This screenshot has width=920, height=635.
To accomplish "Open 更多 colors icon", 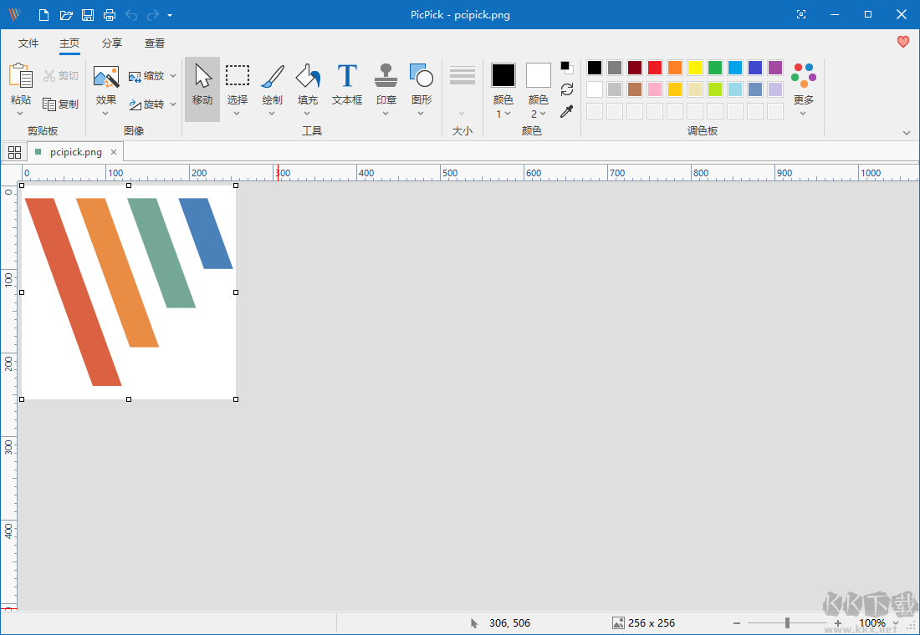I will (x=803, y=76).
